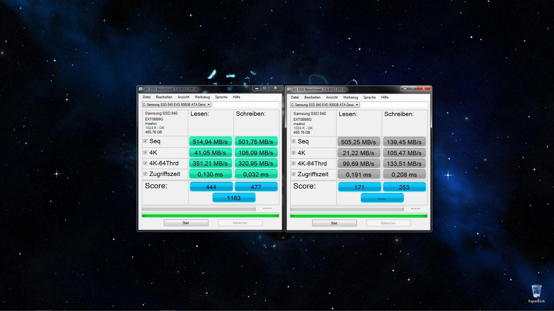The image size is (554, 311).
Task: Click 4K write value 105,47 MB/s
Action: [404, 153]
